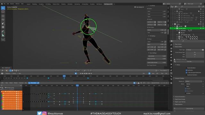Open Tool tab in Properties editor

click(171, 45)
